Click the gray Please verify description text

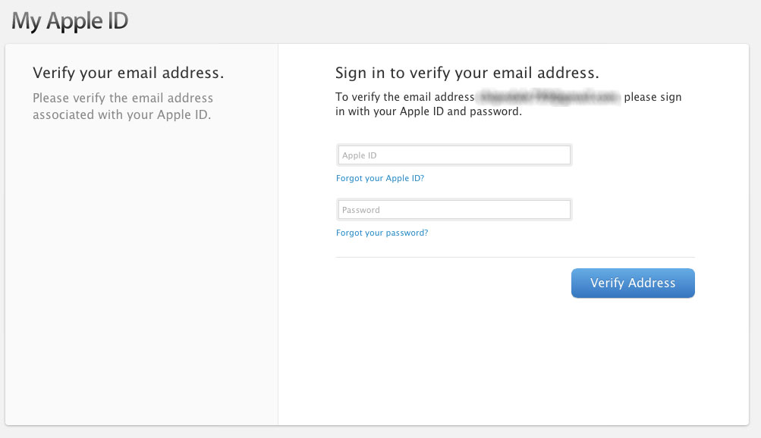(123, 107)
